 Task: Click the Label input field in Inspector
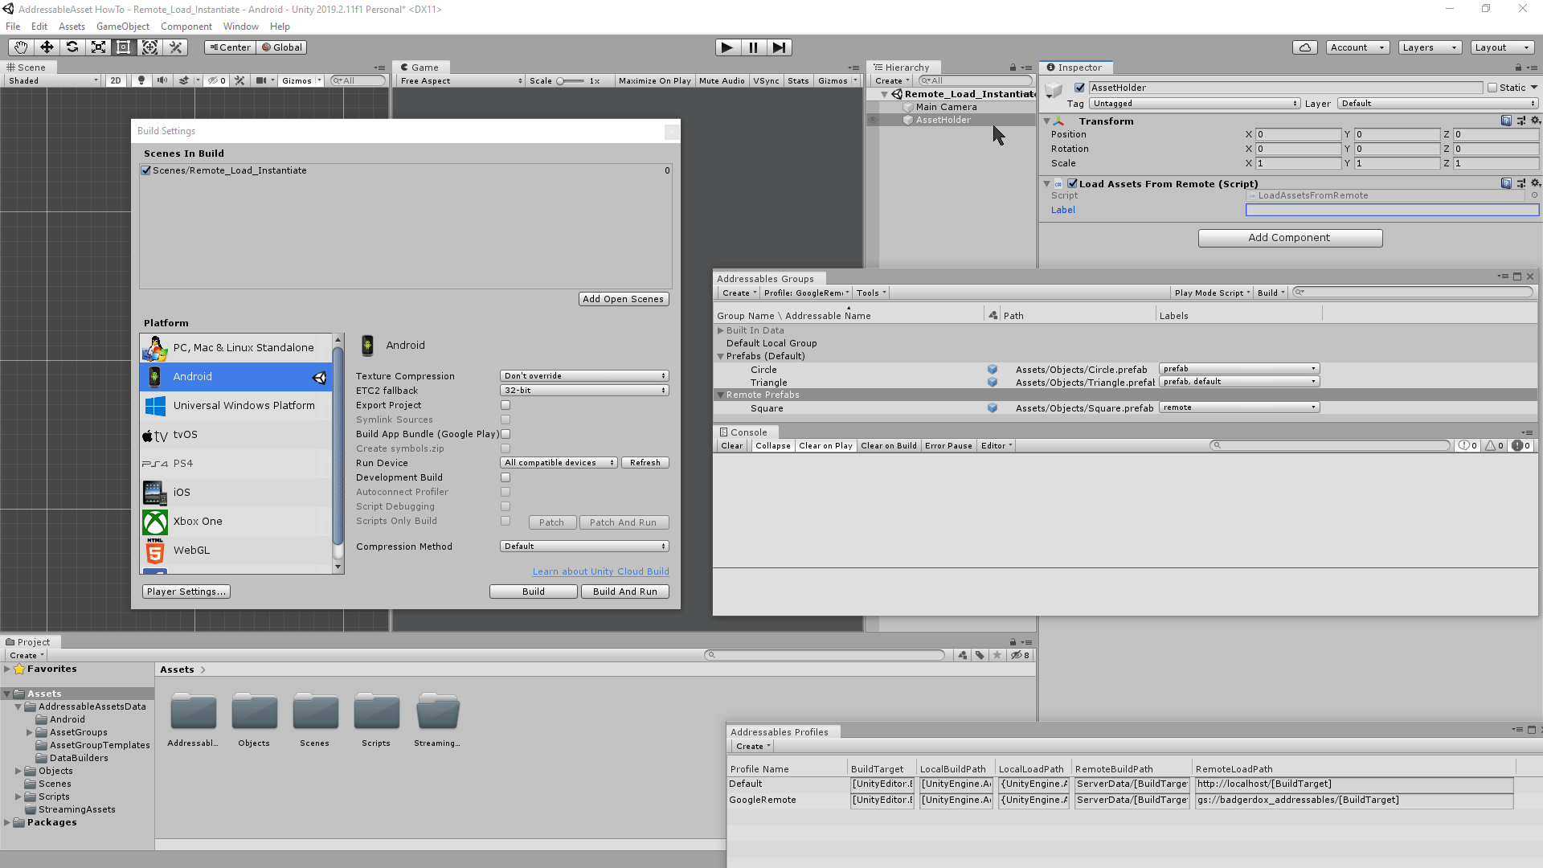pos(1391,210)
